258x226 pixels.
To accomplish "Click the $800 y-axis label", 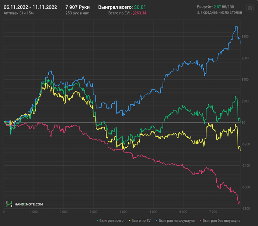I will coord(245,37).
